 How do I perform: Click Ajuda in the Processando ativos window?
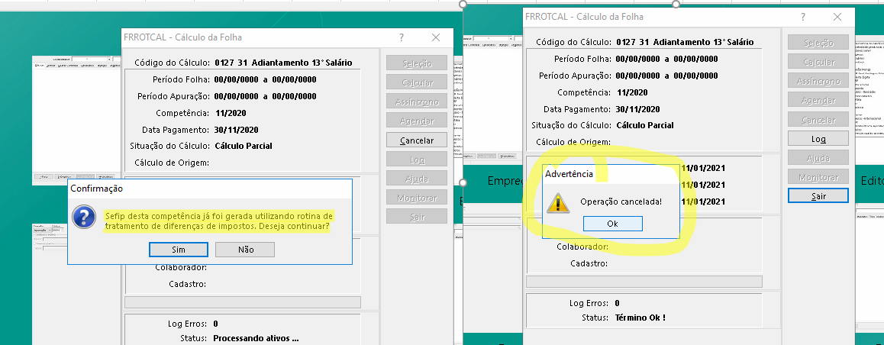coord(417,179)
